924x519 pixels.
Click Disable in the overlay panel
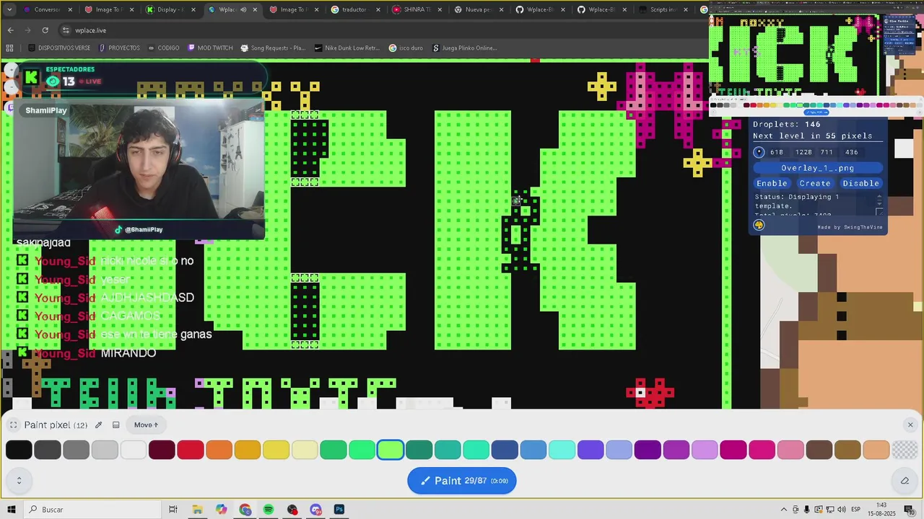[861, 183]
